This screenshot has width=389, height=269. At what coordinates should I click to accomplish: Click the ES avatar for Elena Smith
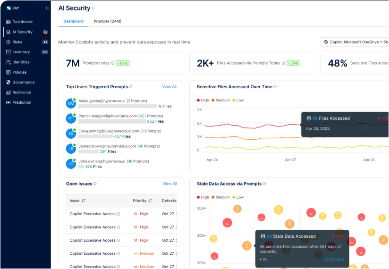[71, 134]
